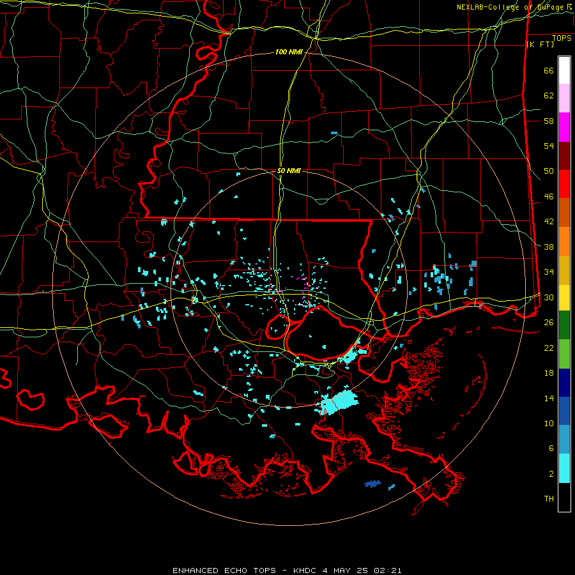Click the '34' legend value
This screenshot has width=575, height=575.
pos(549,272)
